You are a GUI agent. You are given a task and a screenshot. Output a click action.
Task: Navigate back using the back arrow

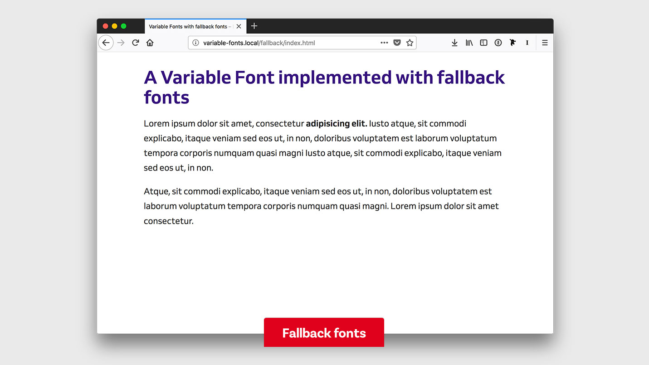tap(106, 42)
